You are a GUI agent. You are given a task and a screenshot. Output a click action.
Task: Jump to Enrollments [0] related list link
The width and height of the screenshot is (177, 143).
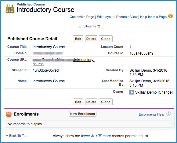tap(89, 26)
